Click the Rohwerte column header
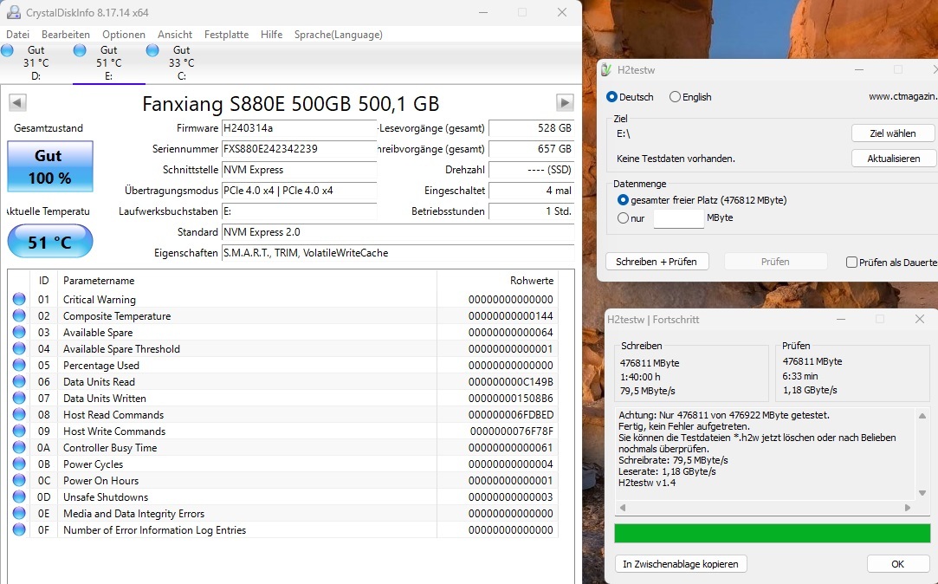The image size is (938, 584). (532, 281)
